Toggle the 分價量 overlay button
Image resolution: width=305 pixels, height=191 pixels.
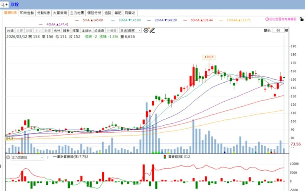(x=112, y=31)
